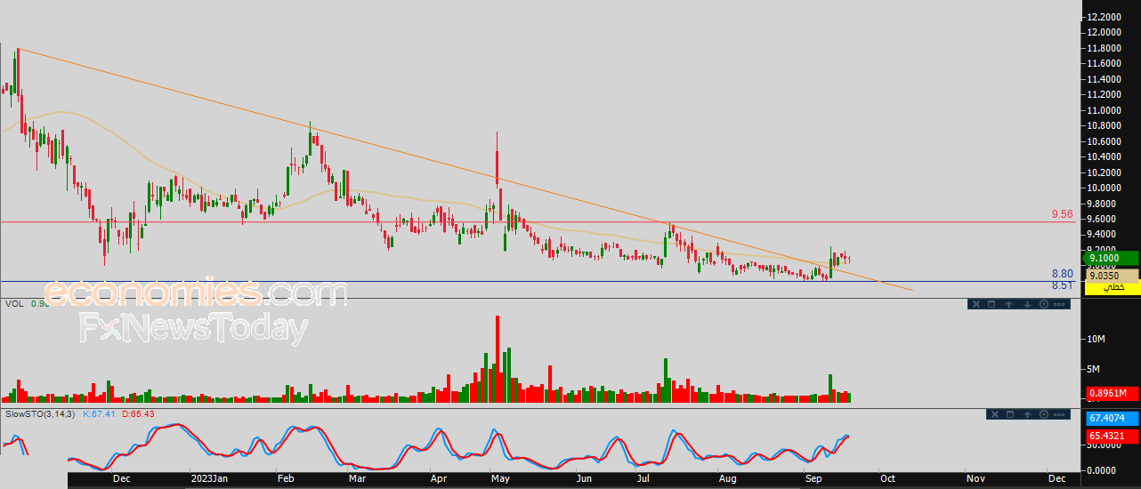
Task: Click the Dec label at timeline start
Action: (x=123, y=478)
